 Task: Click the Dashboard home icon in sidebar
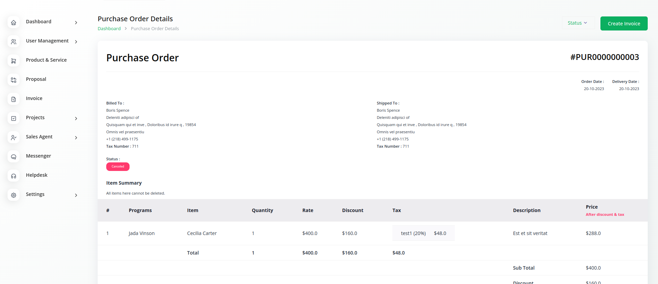tap(13, 23)
